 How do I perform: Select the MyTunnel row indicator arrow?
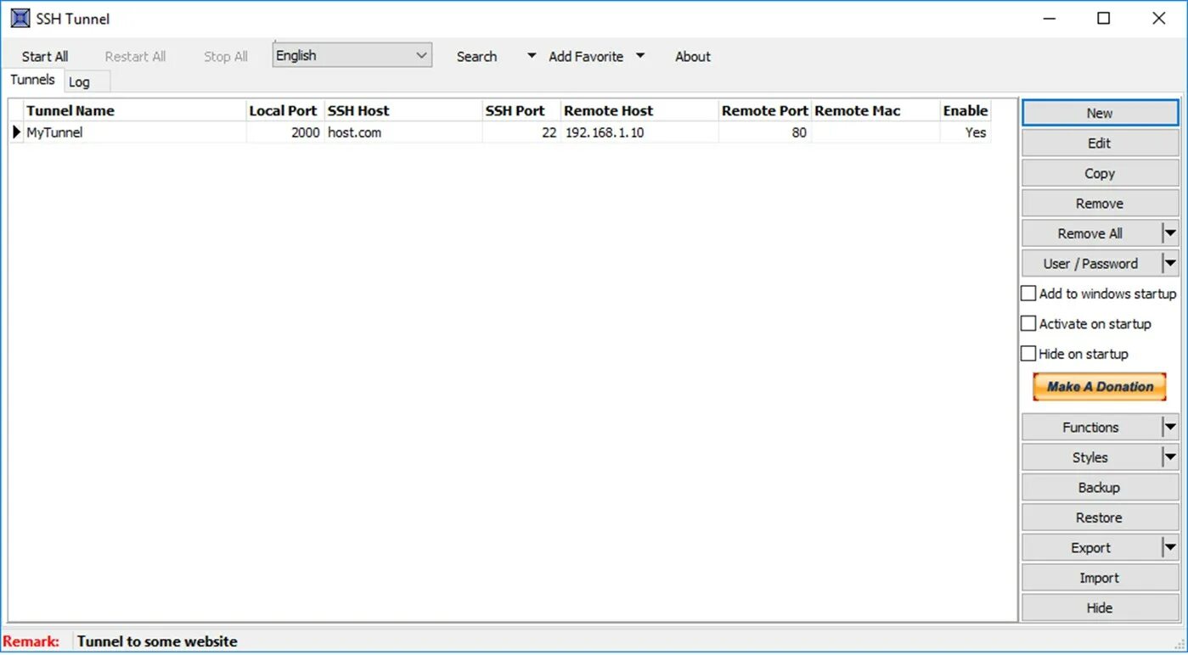click(x=16, y=132)
